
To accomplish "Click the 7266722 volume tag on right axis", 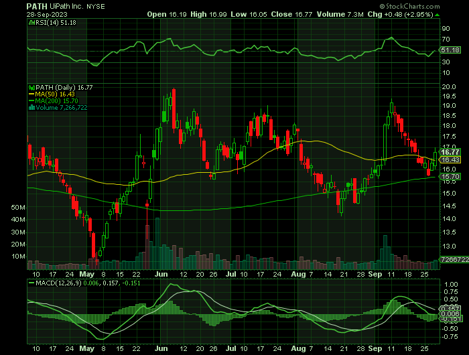I will [455, 260].
